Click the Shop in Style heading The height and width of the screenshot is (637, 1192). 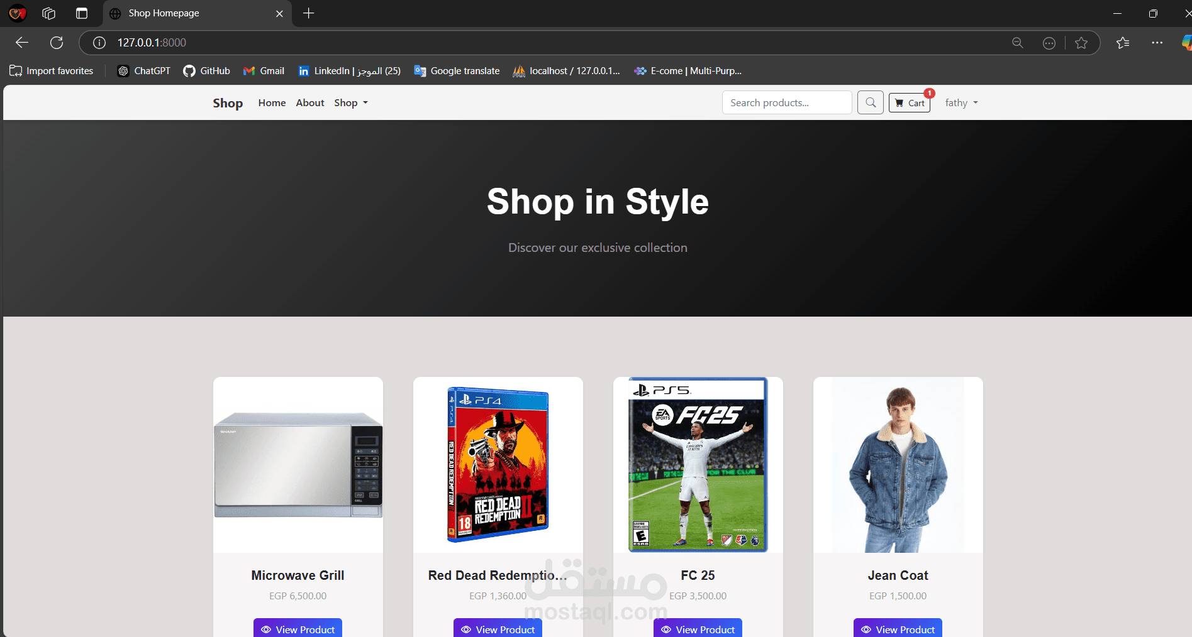pos(598,202)
